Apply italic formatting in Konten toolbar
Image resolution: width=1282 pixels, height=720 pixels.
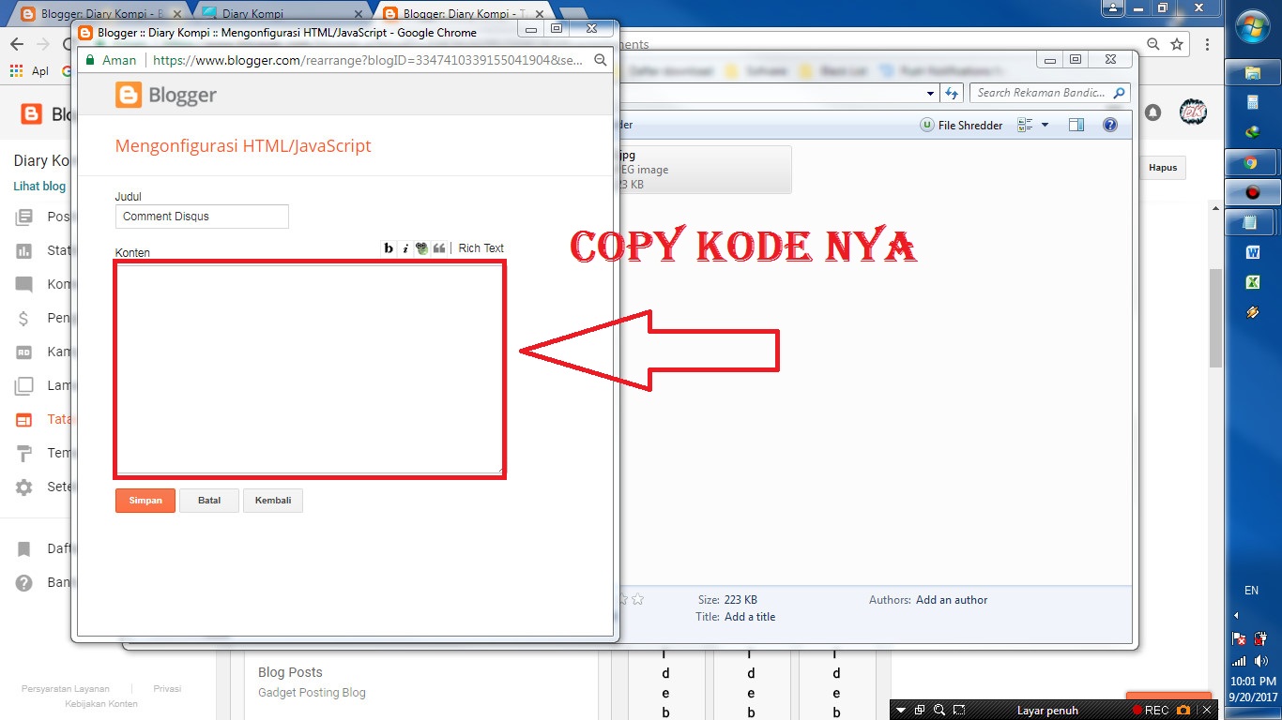[405, 248]
